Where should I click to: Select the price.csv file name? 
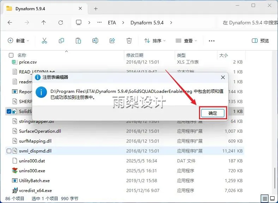click(28, 62)
